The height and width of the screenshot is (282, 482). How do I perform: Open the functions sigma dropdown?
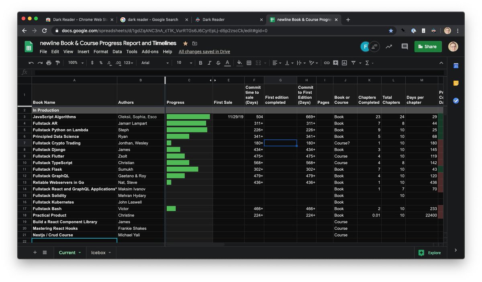tap(369, 63)
